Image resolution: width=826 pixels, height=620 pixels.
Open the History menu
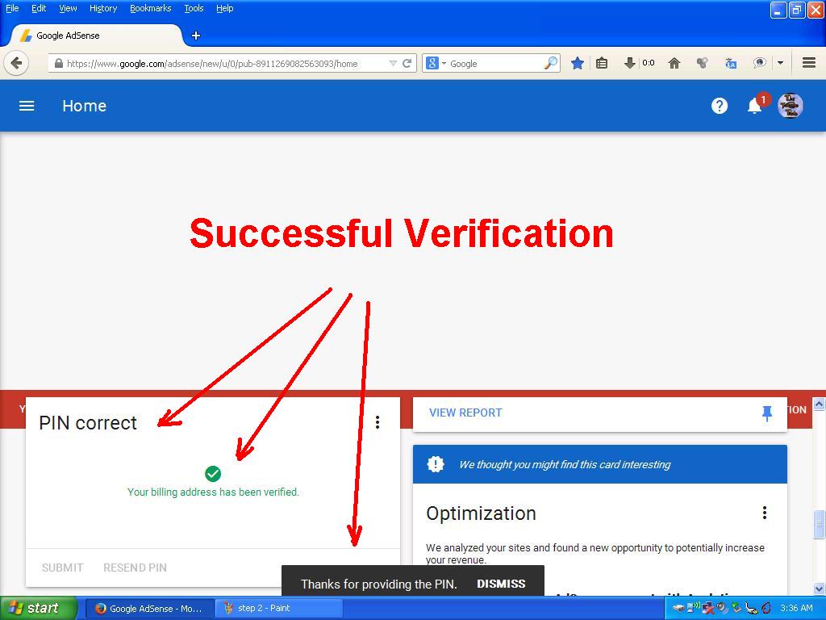(103, 8)
